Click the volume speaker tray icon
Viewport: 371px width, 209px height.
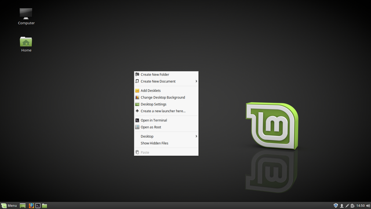pos(368,206)
